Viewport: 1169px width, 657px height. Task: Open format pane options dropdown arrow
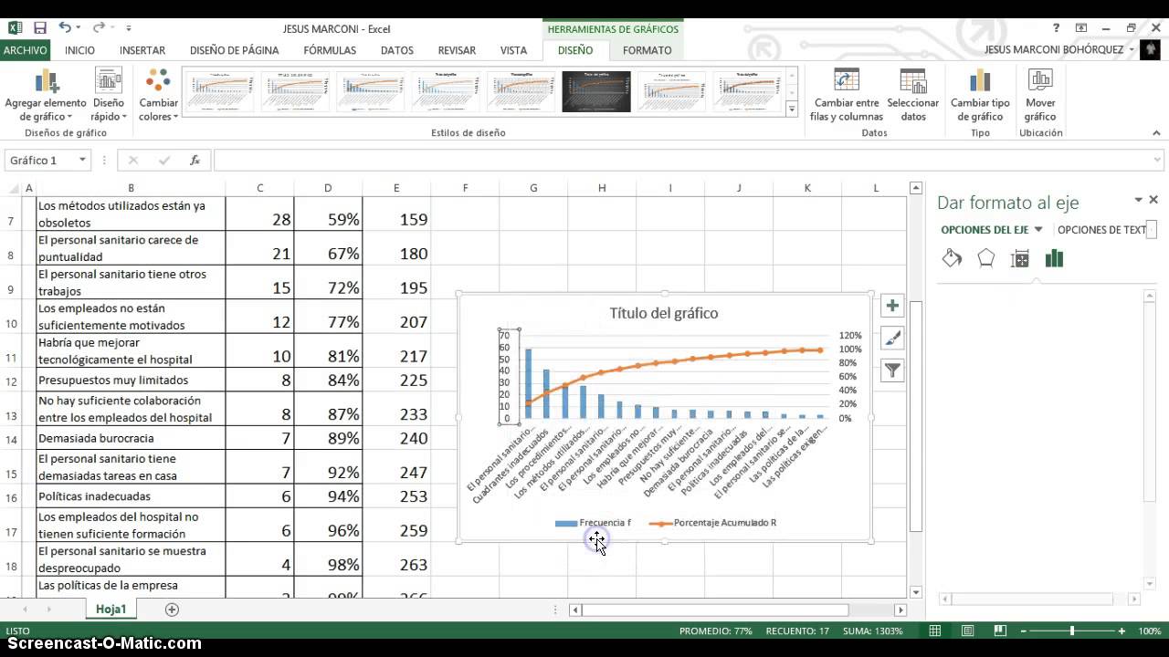tap(1139, 200)
